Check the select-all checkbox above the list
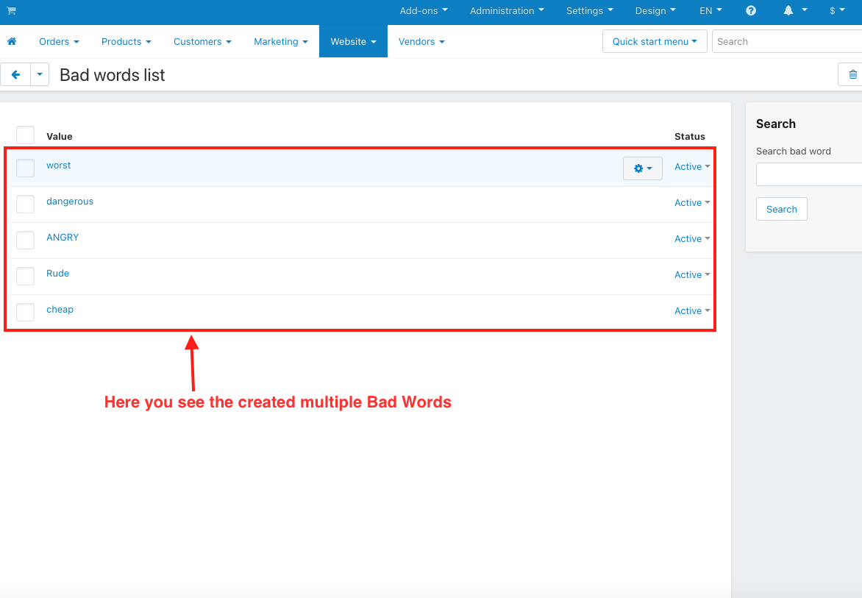Viewport: 862px width, 598px height. (x=25, y=135)
